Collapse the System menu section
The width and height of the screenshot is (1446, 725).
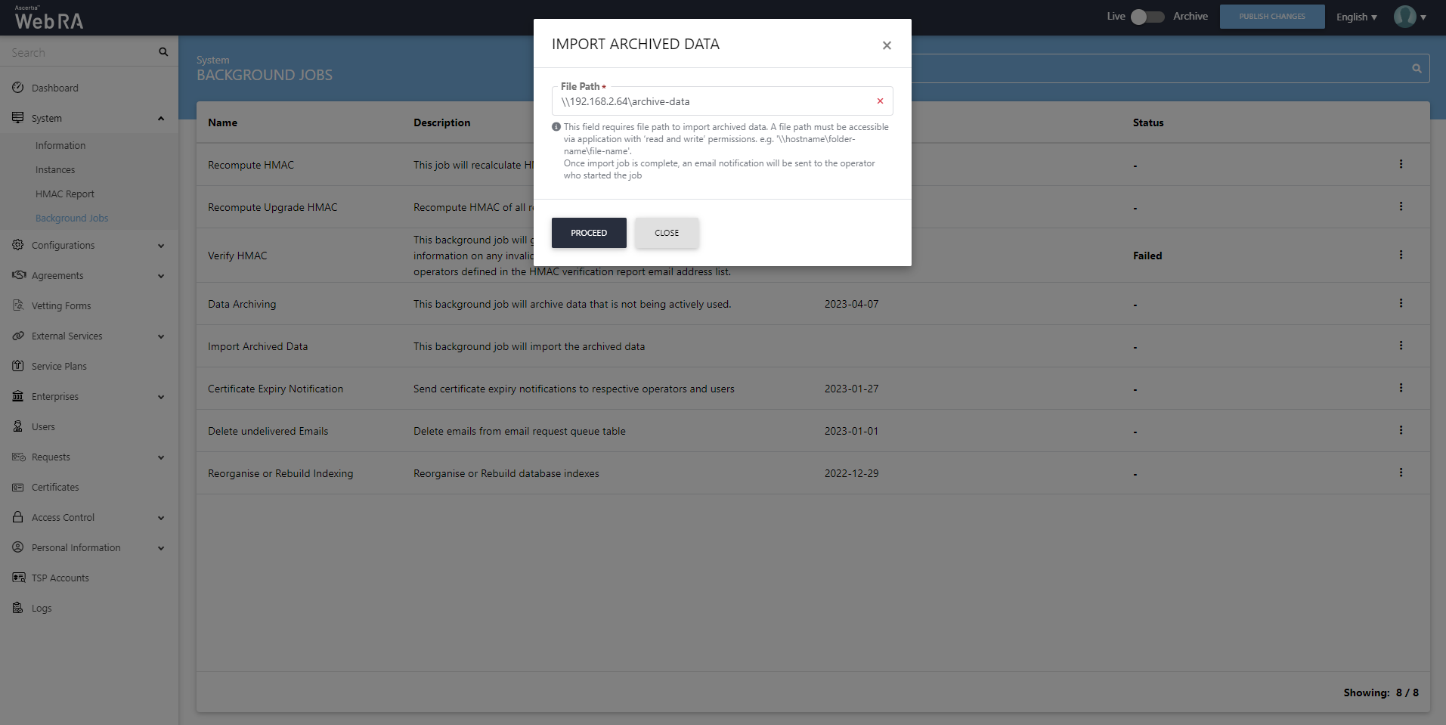coord(161,119)
